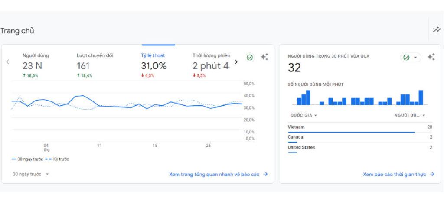Select the "Tỷ lệ thoát" metric tab
Screen dimensions: 444x198
pos(154,65)
